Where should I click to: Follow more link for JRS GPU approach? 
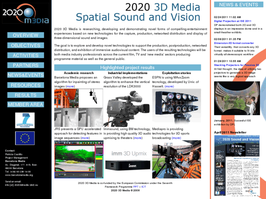coord(85,138)
